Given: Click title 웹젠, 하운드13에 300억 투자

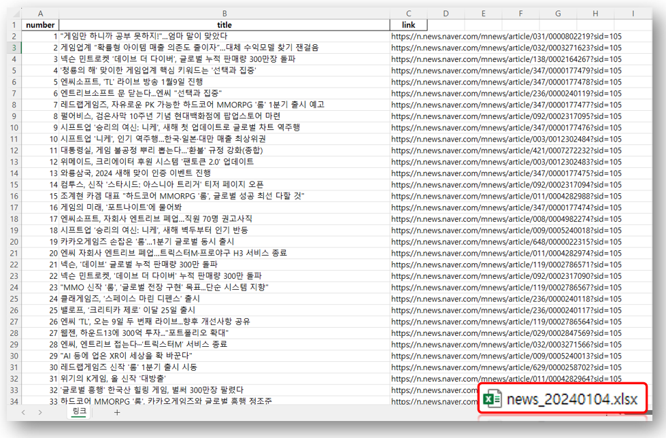Looking at the screenshot, I should [x=144, y=333].
